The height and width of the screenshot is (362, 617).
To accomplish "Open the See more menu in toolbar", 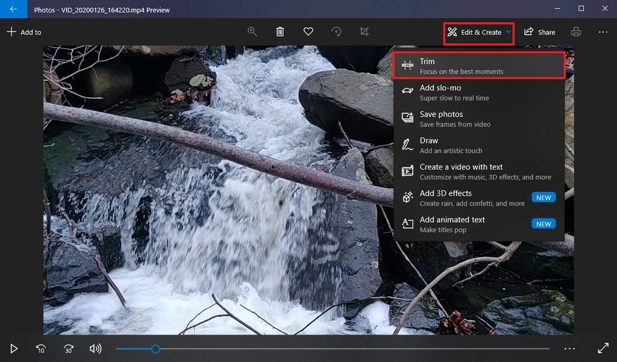I will coord(603,31).
